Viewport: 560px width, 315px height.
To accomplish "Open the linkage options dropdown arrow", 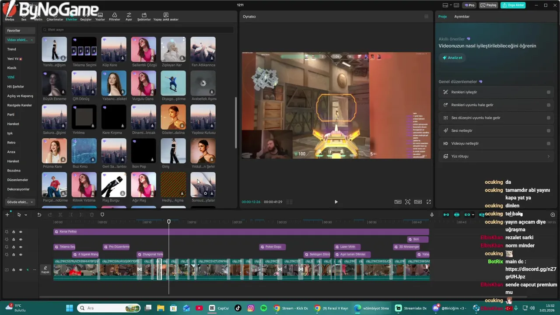I will [473, 214].
